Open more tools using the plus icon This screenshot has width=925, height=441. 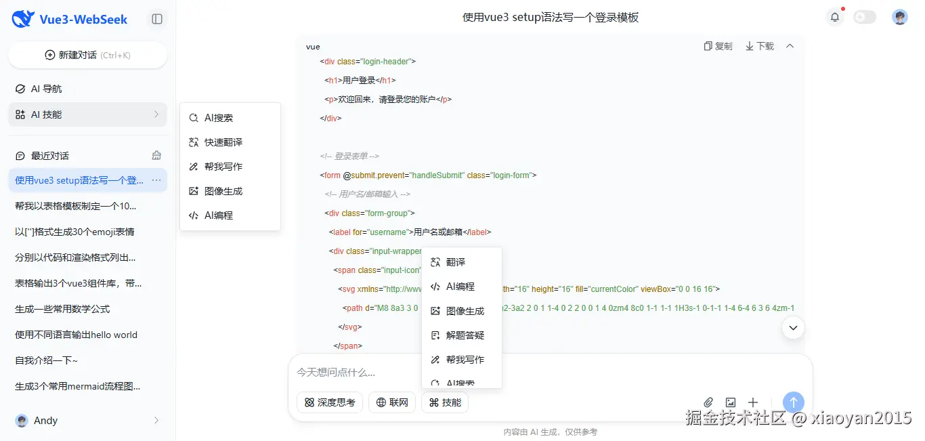coord(752,402)
